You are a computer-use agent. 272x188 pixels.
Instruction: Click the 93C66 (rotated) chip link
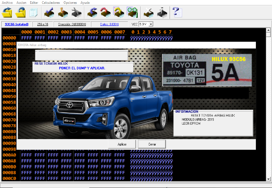(17, 24)
